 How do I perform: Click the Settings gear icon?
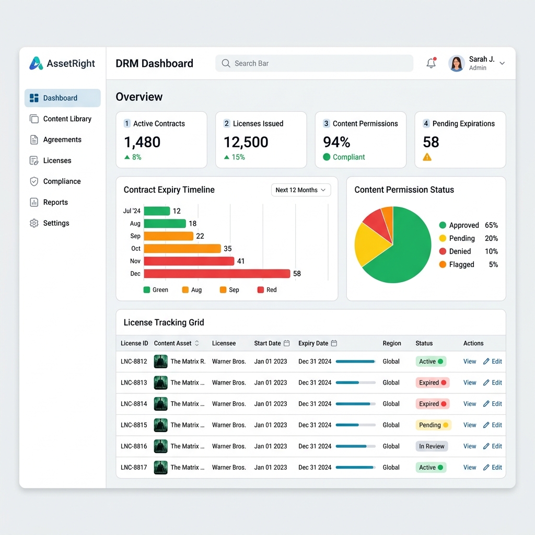point(34,223)
